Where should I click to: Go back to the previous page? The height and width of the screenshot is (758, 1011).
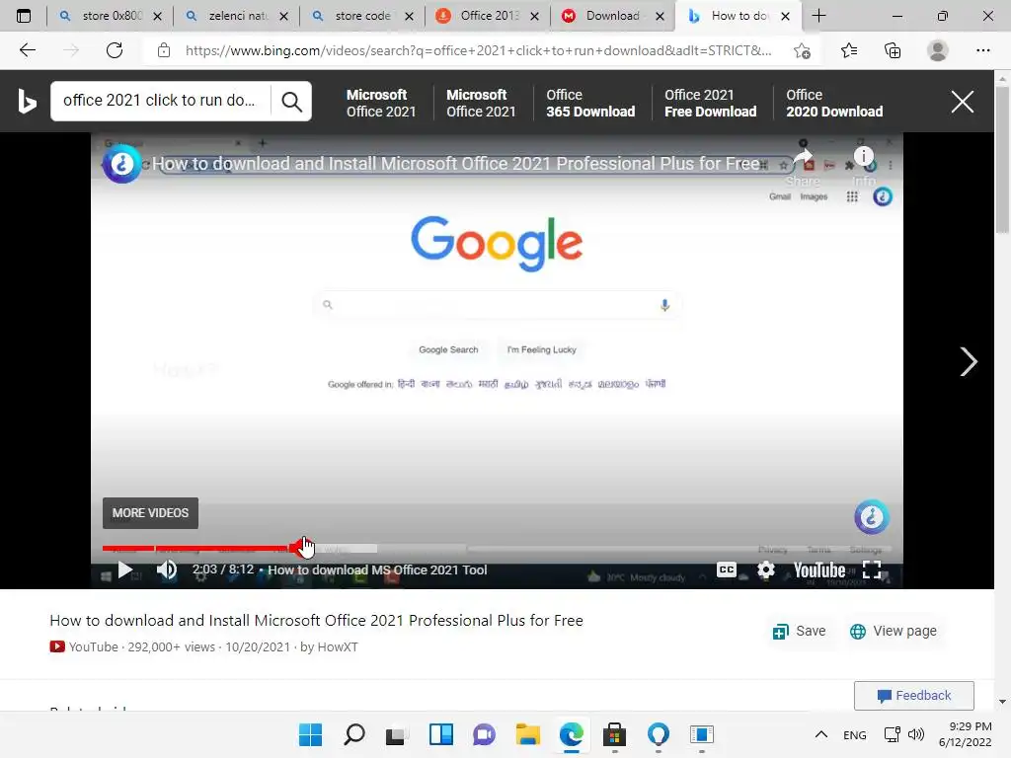coord(27,50)
